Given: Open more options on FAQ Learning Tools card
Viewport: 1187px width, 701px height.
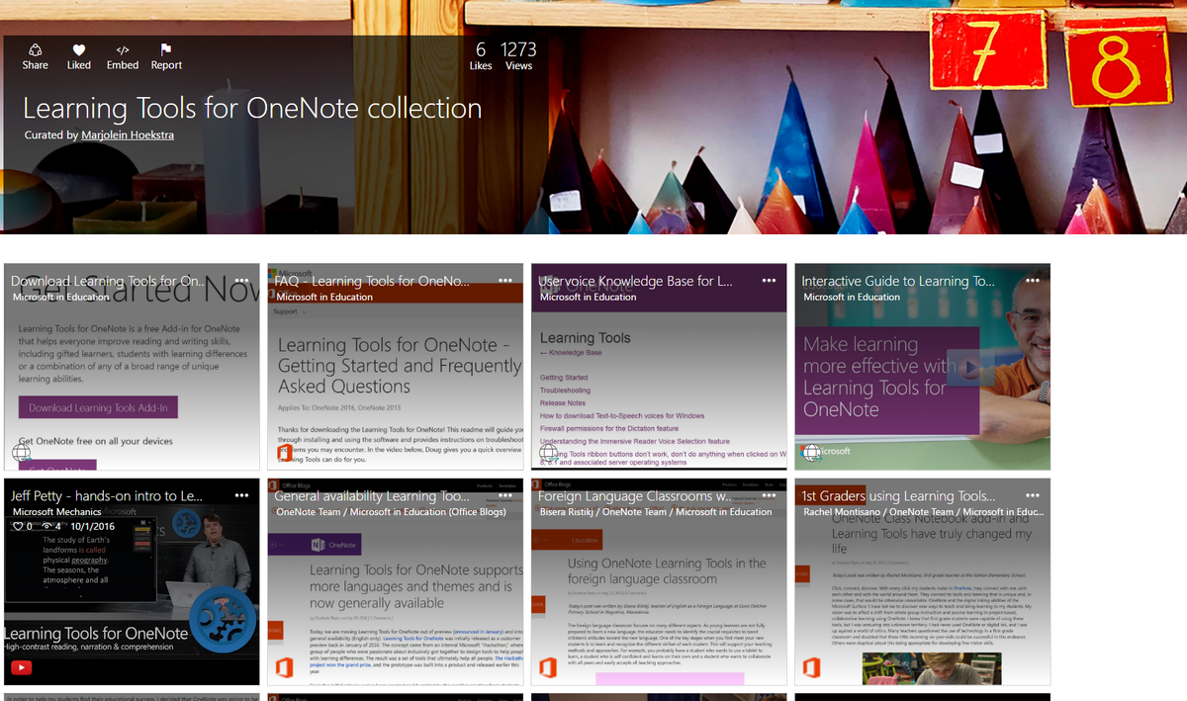Looking at the screenshot, I should [x=505, y=281].
